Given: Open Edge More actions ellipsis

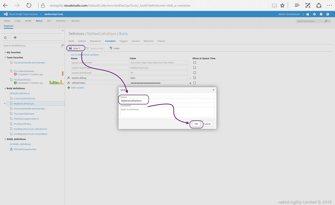Looking at the screenshot, I should click(x=330, y=5).
